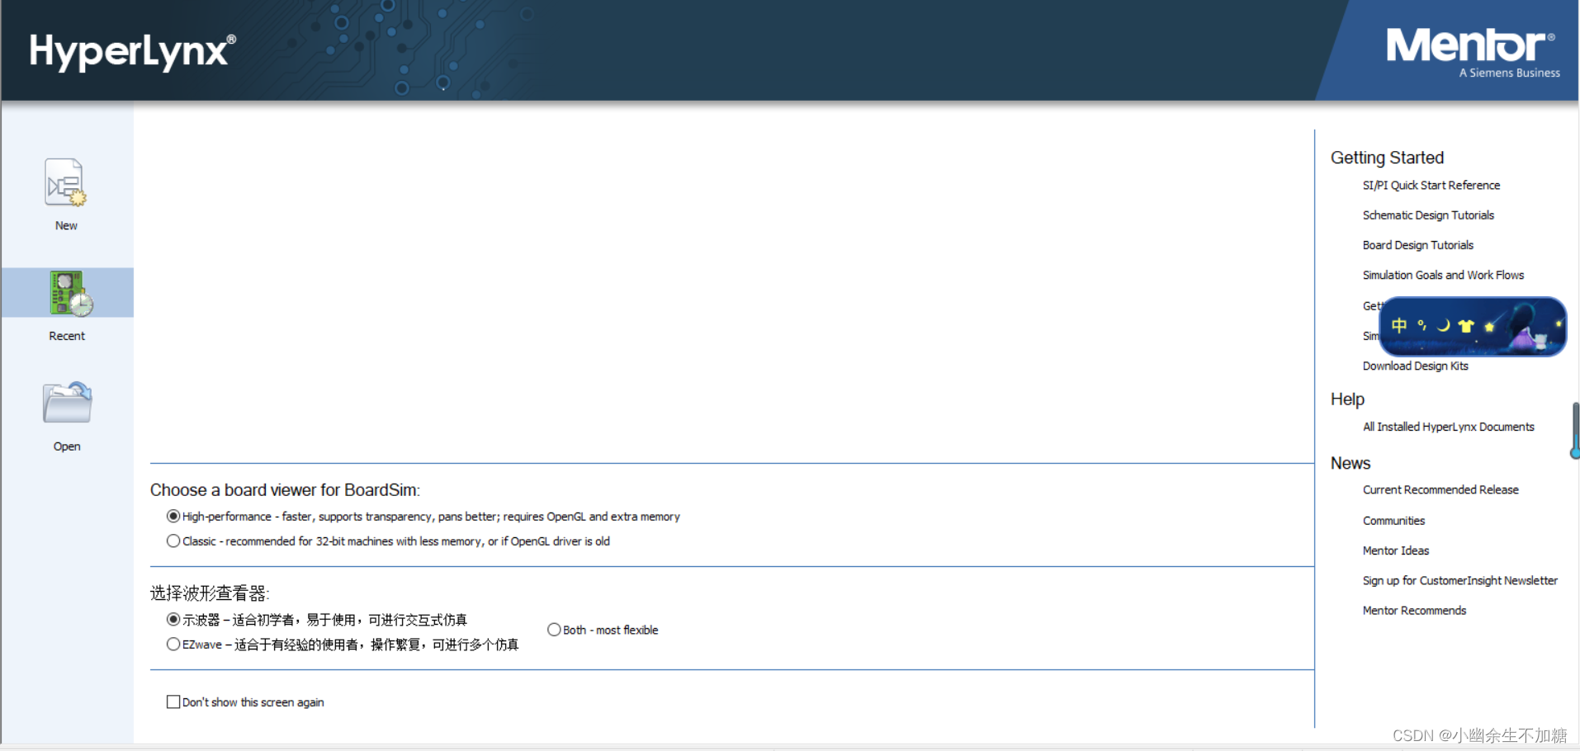Select the "Both - most flexible" option
Screen dimensions: 1580x751
pos(554,629)
